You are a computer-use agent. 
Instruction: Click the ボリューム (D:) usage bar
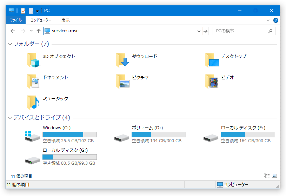pyautogui.click(x=159, y=135)
